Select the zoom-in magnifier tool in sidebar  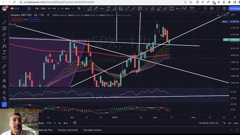(x=4, y=72)
